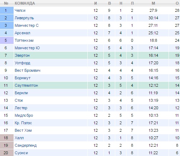Open the Сток team page

pyautogui.click(x=19, y=100)
